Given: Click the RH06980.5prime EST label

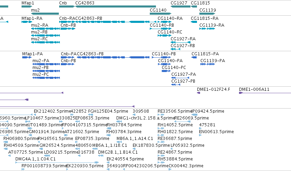Looking at the screenshot, I should point(21,139).
